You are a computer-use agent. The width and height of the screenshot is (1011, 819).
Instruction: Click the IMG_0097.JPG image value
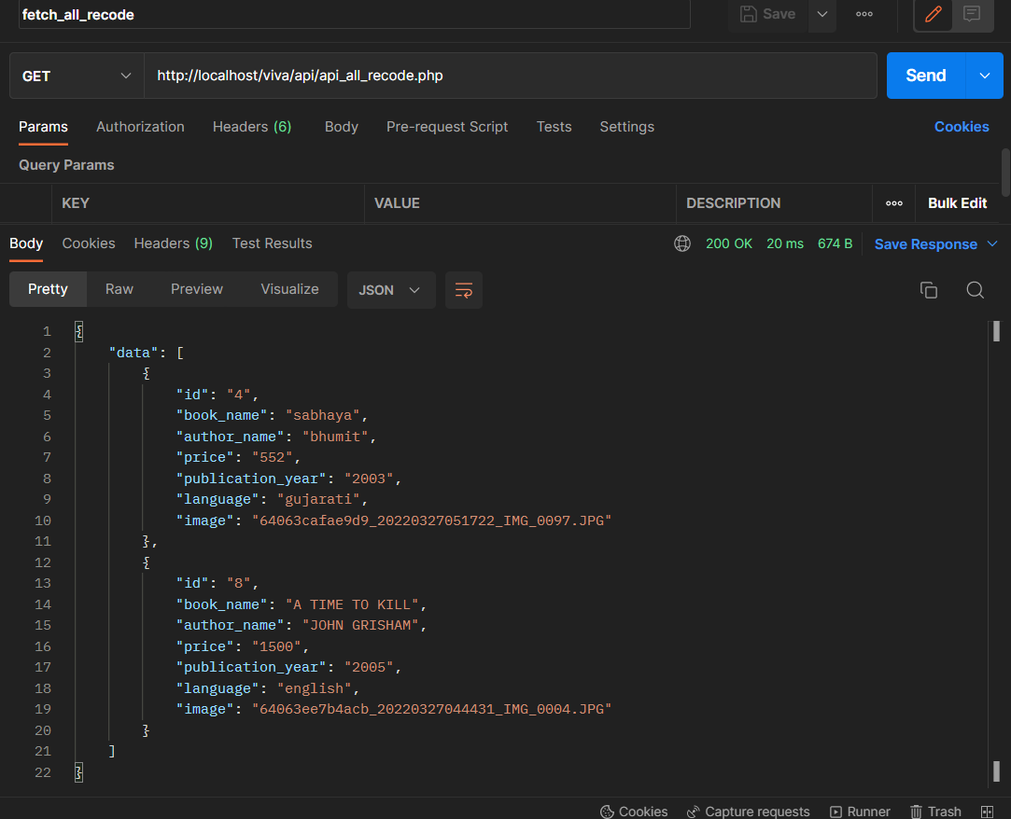pyautogui.click(x=431, y=520)
